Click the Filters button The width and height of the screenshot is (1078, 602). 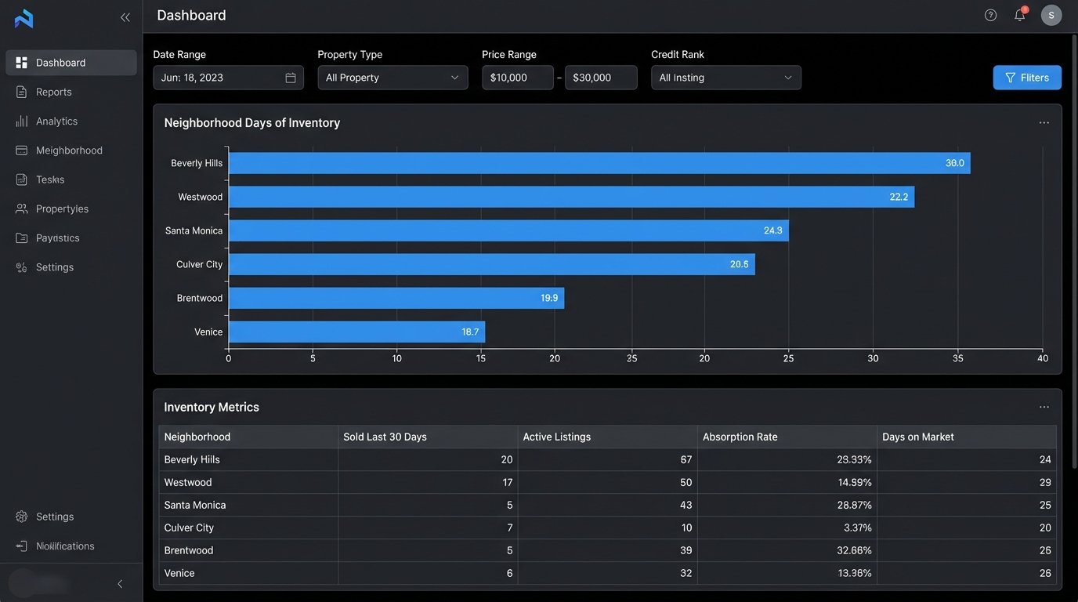(x=1027, y=77)
